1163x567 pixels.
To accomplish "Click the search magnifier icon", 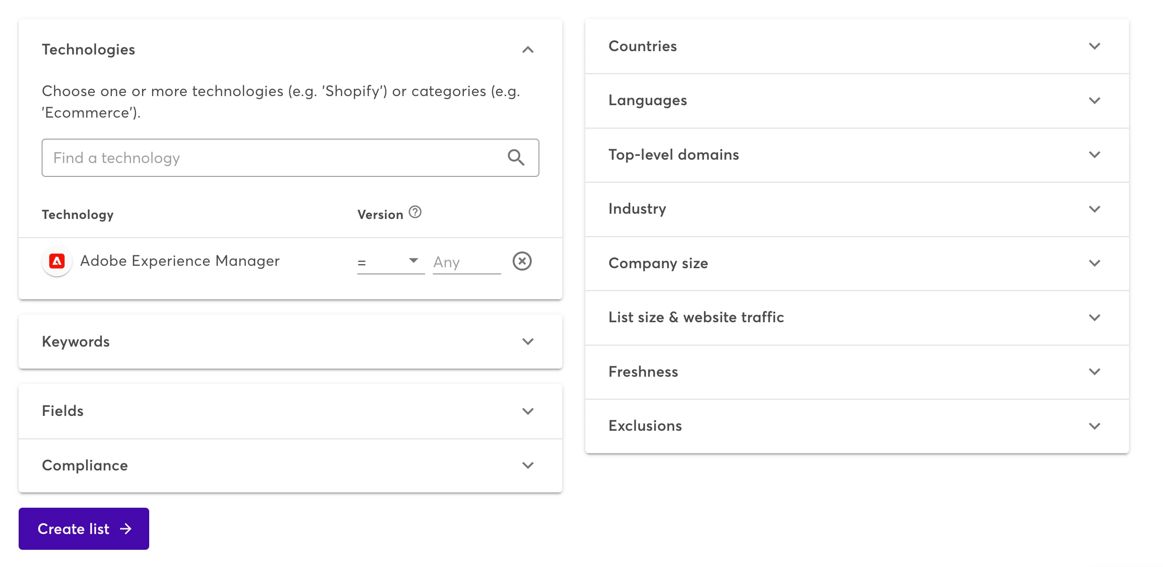I will pyautogui.click(x=516, y=157).
